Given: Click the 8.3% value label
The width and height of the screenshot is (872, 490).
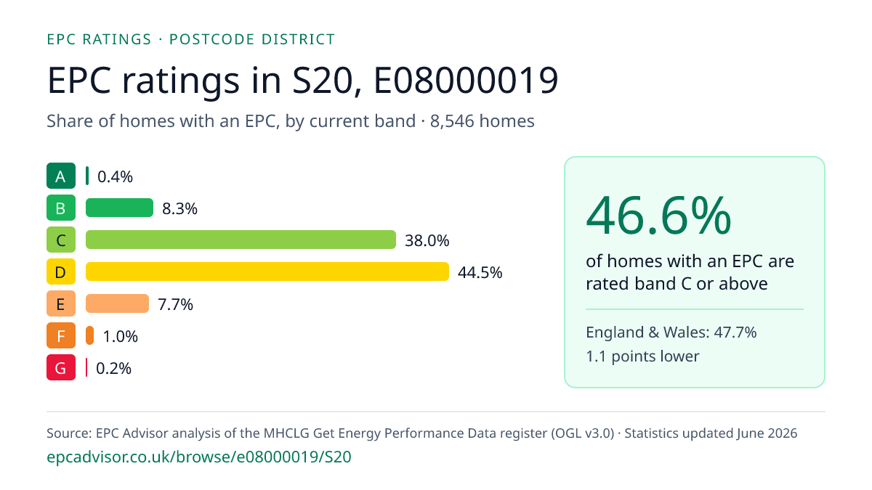Looking at the screenshot, I should 179,208.
